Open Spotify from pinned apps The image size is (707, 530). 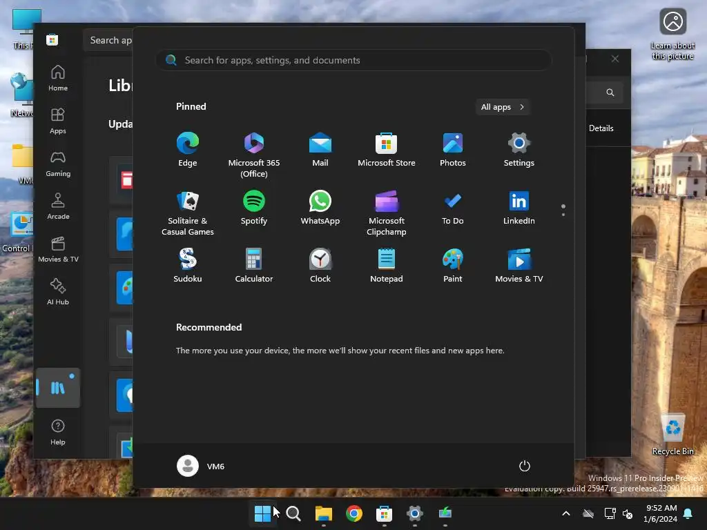click(x=254, y=208)
